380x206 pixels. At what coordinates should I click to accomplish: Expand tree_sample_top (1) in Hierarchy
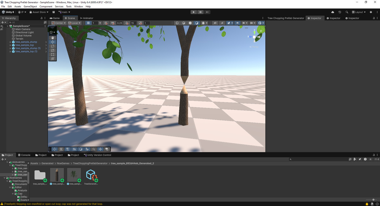click(x=10, y=51)
